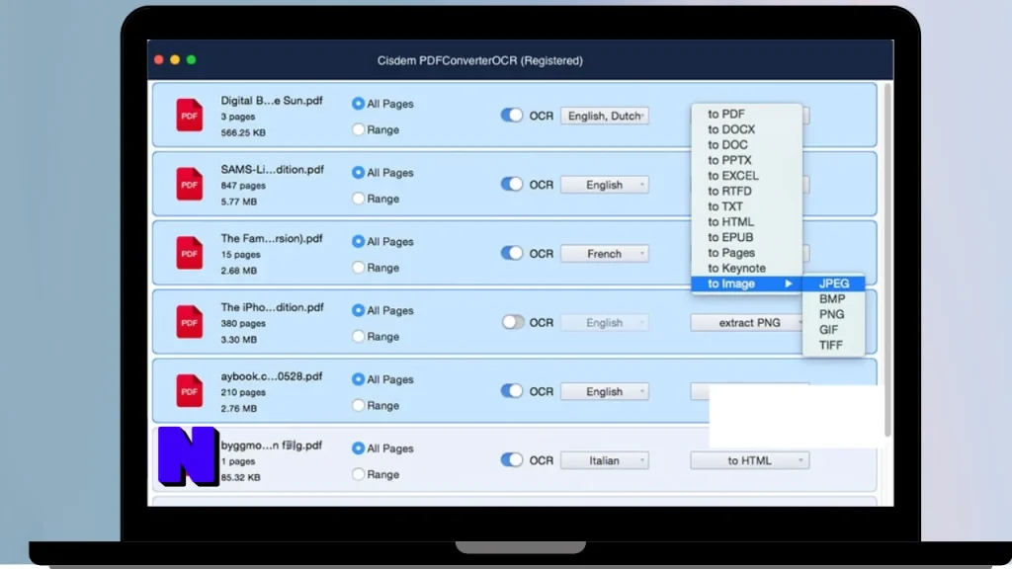Choose to DOCX from format menu
The height and width of the screenshot is (569, 1012).
pyautogui.click(x=746, y=129)
